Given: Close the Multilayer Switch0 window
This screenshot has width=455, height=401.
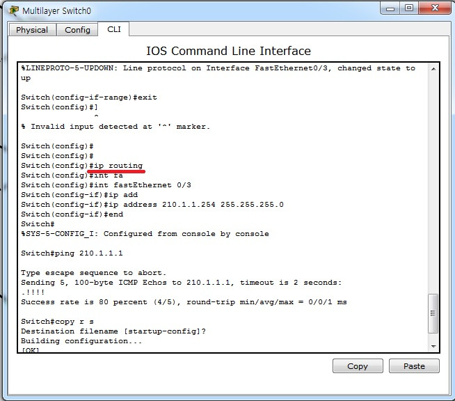Looking at the screenshot, I should [x=435, y=8].
